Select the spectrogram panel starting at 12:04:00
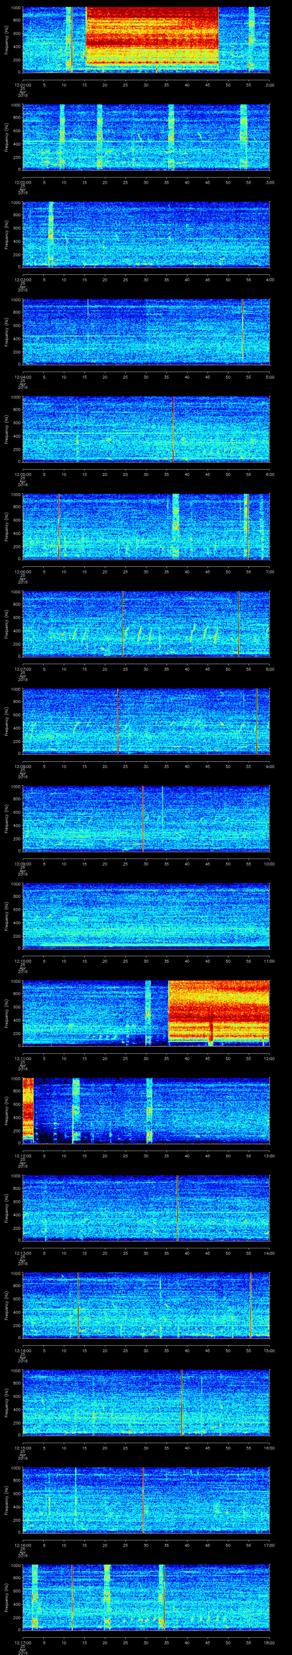292x1655 pixels. point(146,331)
